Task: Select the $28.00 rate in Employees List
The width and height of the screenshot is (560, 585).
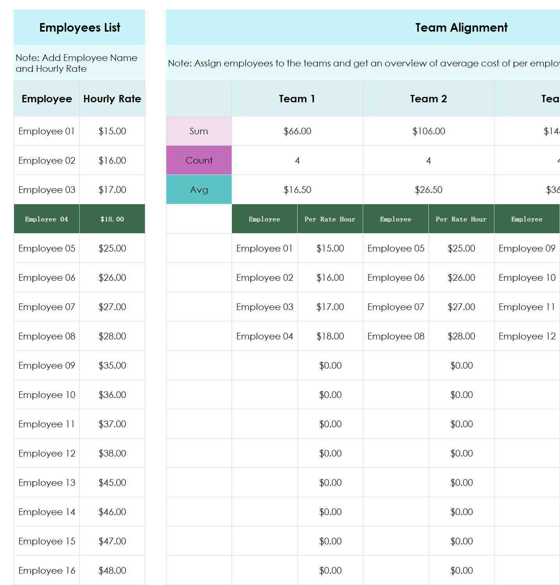Action: 112,336
